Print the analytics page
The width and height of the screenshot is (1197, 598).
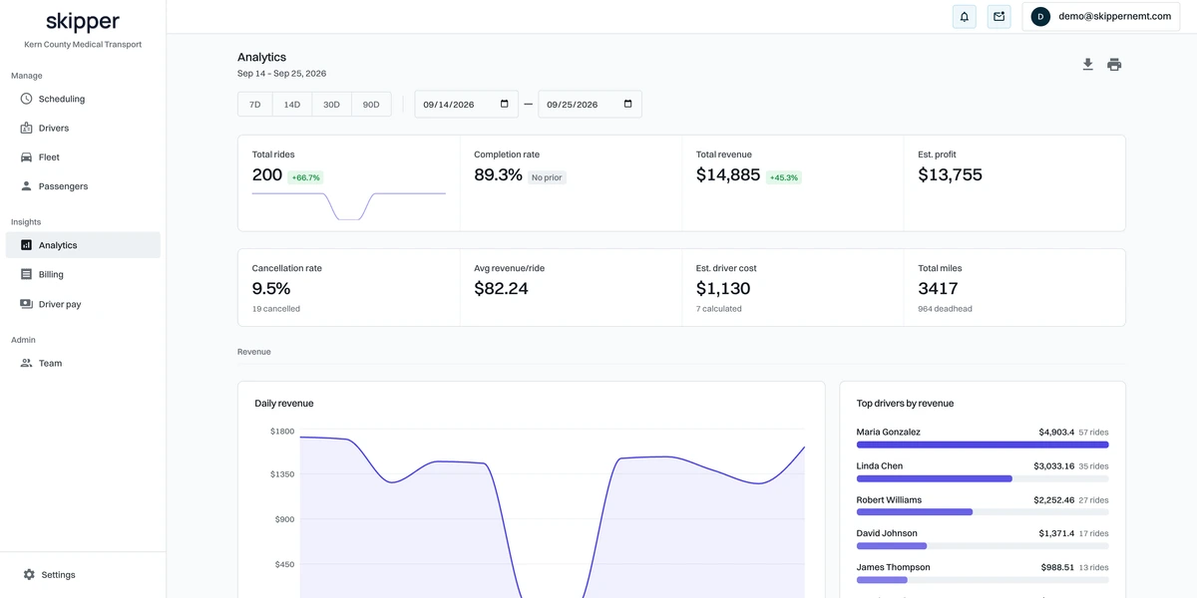(1114, 65)
